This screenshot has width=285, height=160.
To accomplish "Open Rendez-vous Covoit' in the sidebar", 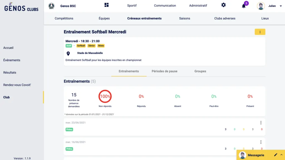I will tap(17, 85).
